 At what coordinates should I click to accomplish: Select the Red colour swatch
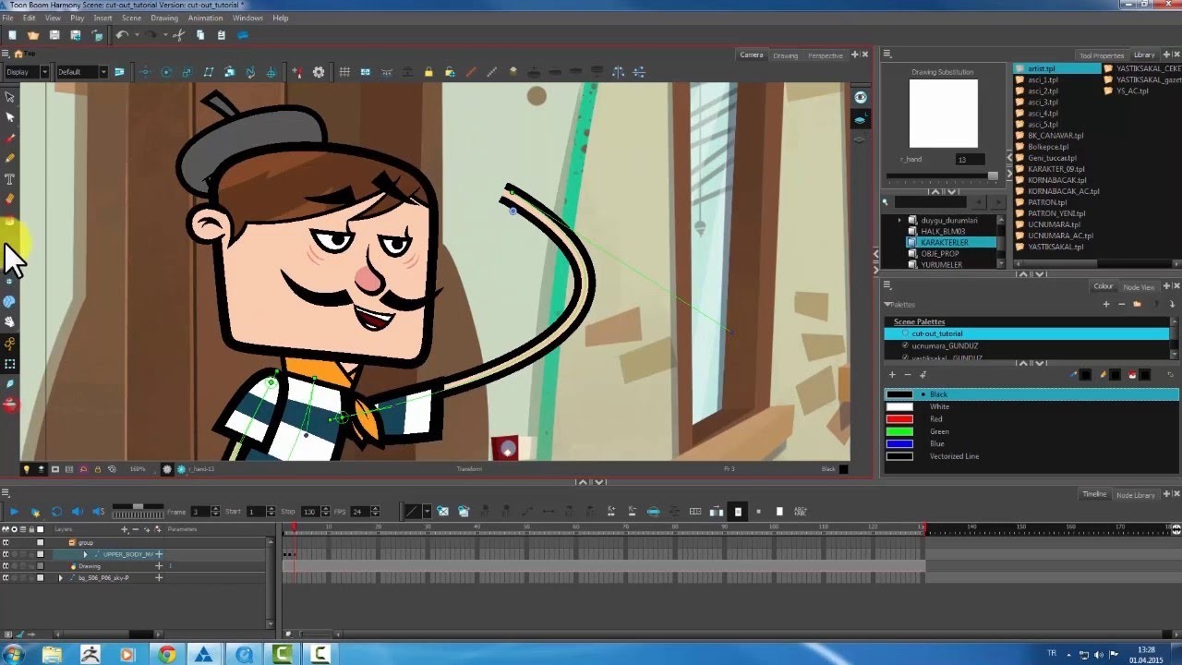[x=899, y=419]
